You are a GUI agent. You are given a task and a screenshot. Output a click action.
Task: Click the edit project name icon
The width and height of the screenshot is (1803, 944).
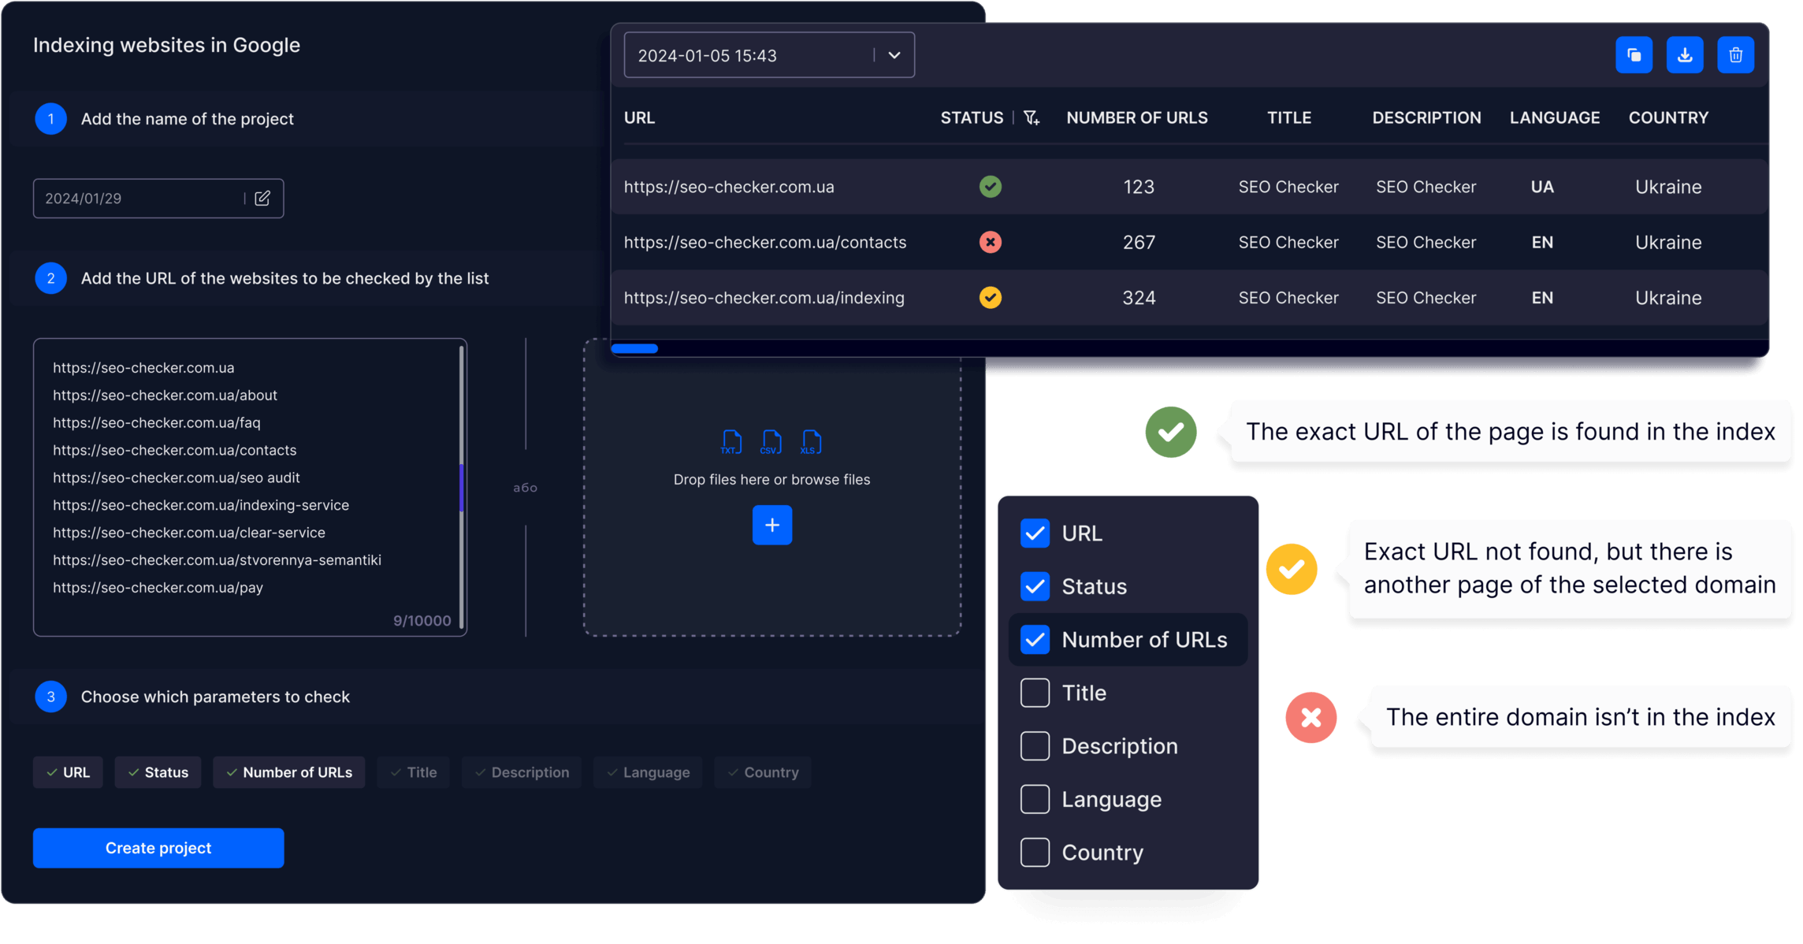[x=261, y=198]
